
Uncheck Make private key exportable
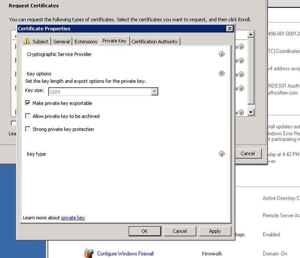click(28, 103)
